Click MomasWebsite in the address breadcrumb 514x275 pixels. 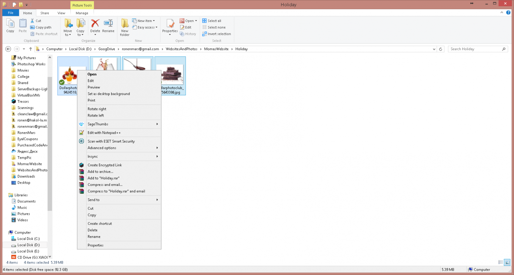tap(216, 49)
